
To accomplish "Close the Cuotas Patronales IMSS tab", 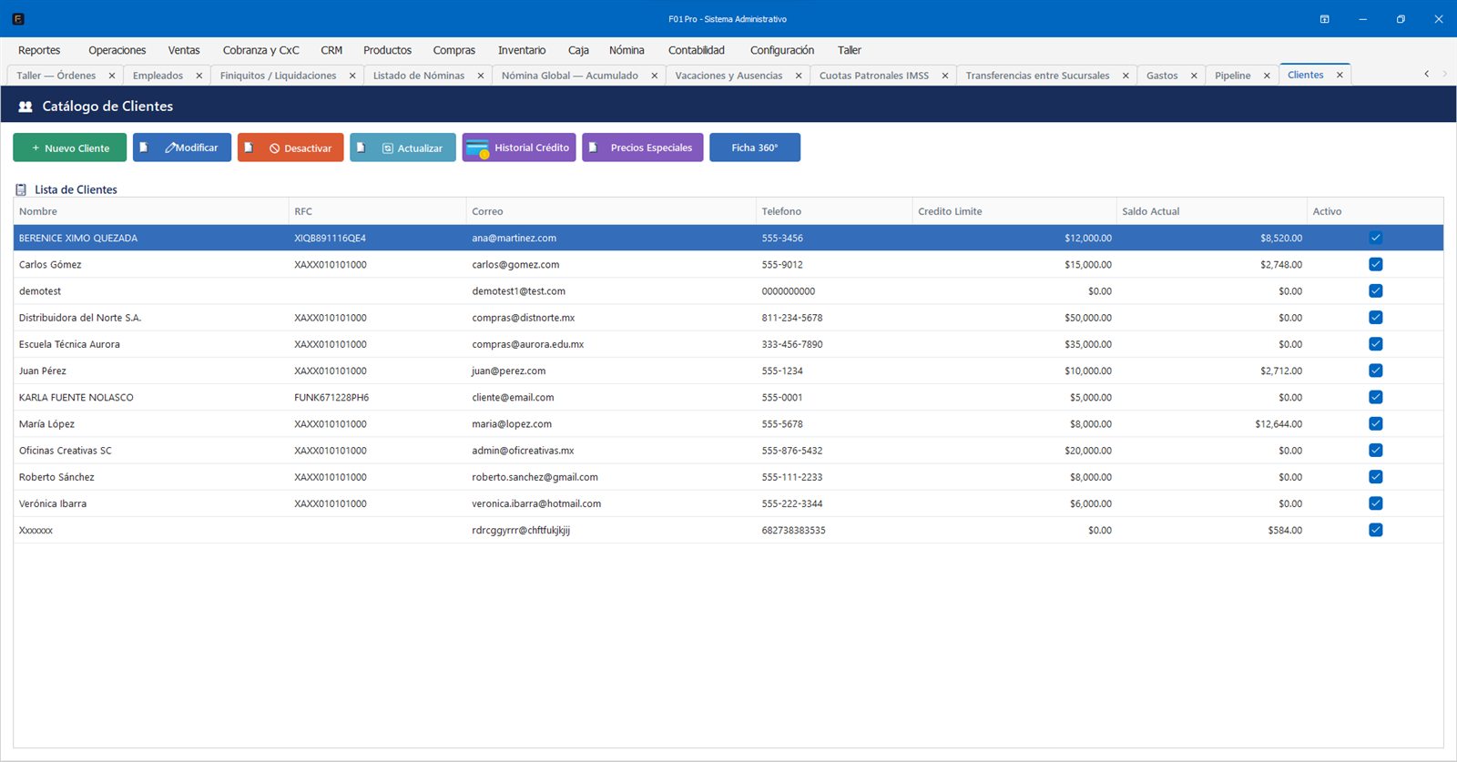I will (945, 76).
